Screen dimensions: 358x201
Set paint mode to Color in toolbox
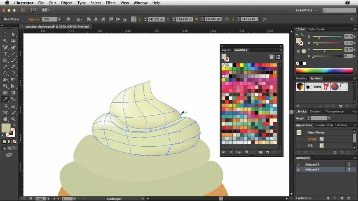click(4, 142)
